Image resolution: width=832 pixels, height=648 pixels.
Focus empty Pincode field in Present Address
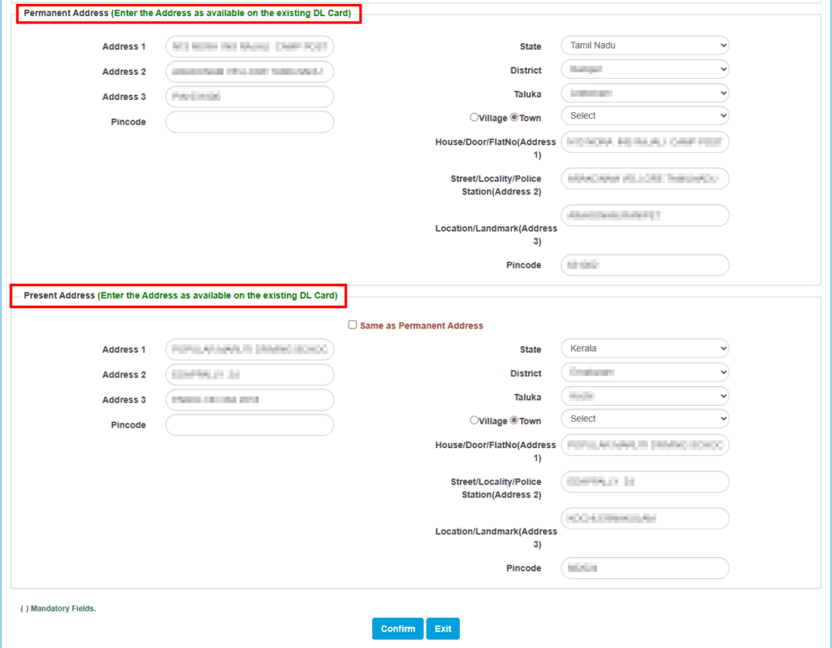pos(249,425)
